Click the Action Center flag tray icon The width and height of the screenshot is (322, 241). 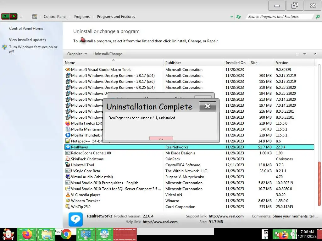[x=277, y=234]
